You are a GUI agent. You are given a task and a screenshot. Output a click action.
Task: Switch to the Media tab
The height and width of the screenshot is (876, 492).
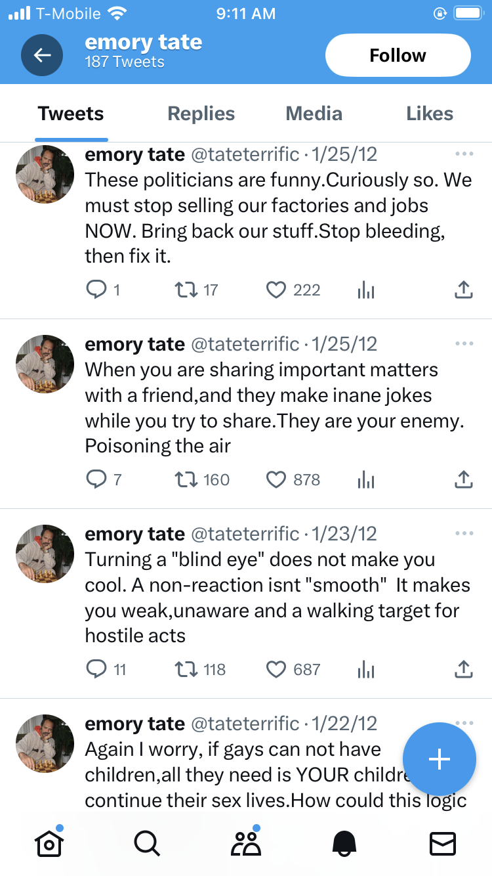point(314,114)
